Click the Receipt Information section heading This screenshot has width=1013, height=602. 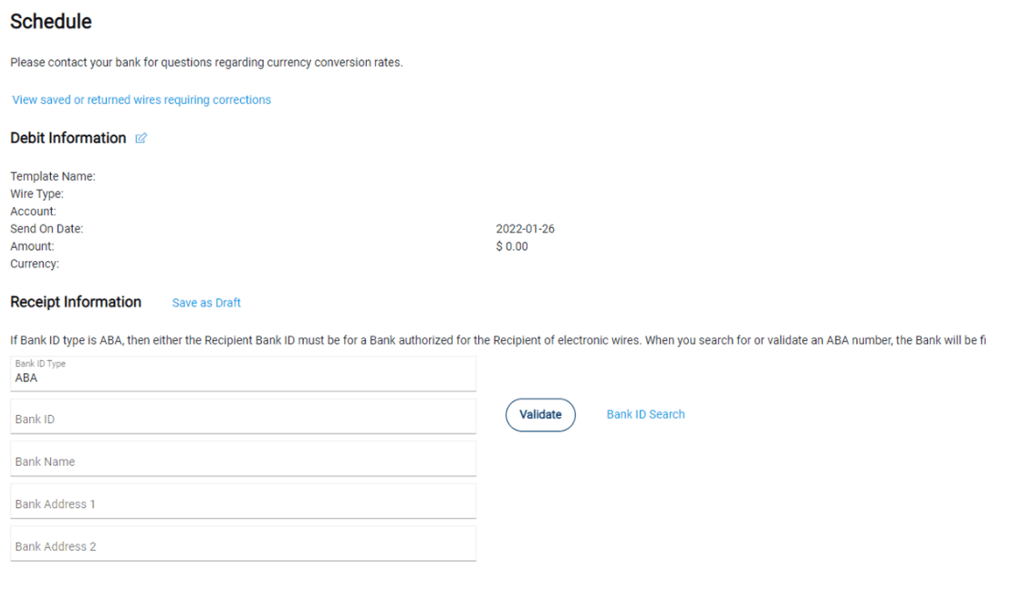[x=76, y=302]
